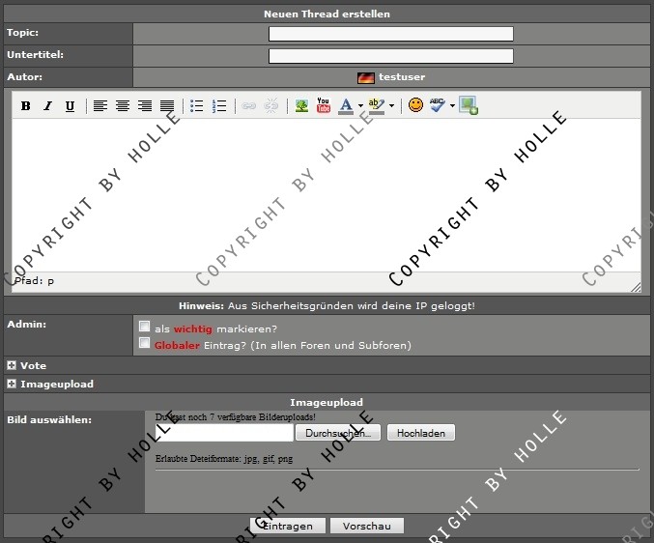Open the smiley emoticon picker

click(x=415, y=105)
